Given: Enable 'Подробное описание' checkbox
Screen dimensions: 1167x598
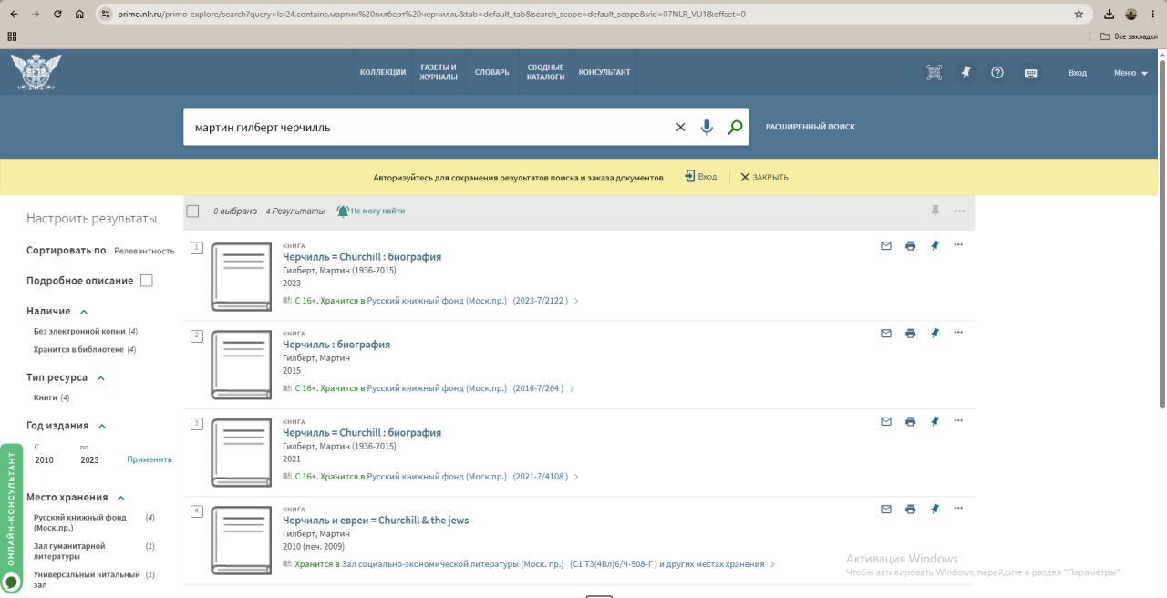Looking at the screenshot, I should [146, 281].
